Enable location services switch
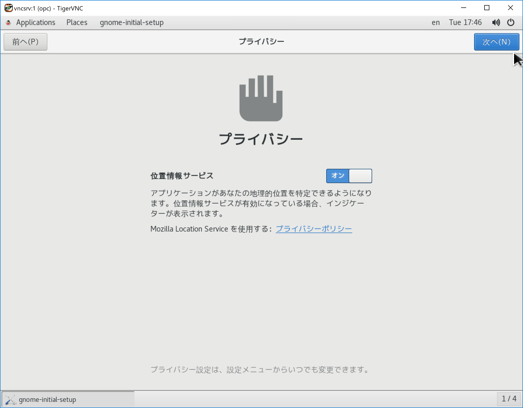 349,176
